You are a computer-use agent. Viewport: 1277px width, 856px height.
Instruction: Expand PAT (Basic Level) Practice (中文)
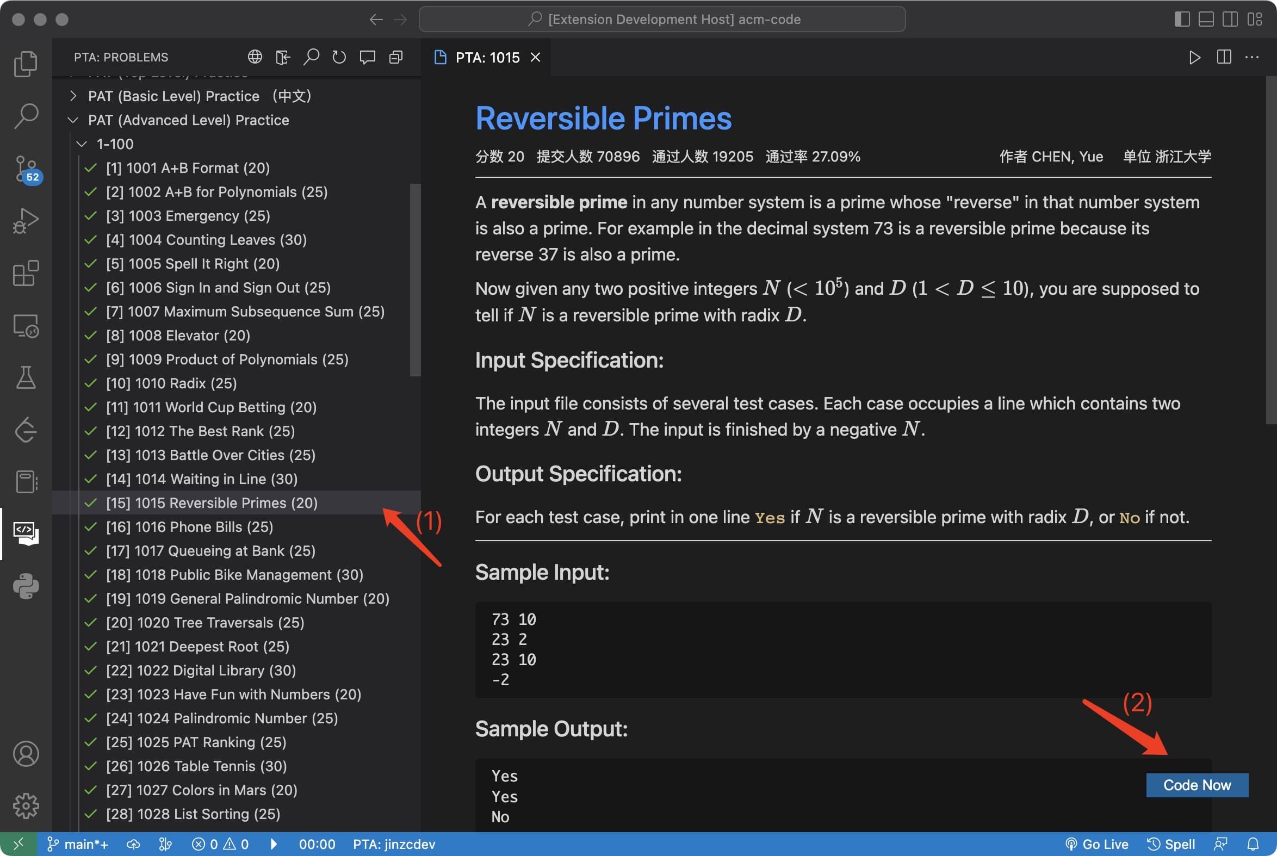pos(237,96)
